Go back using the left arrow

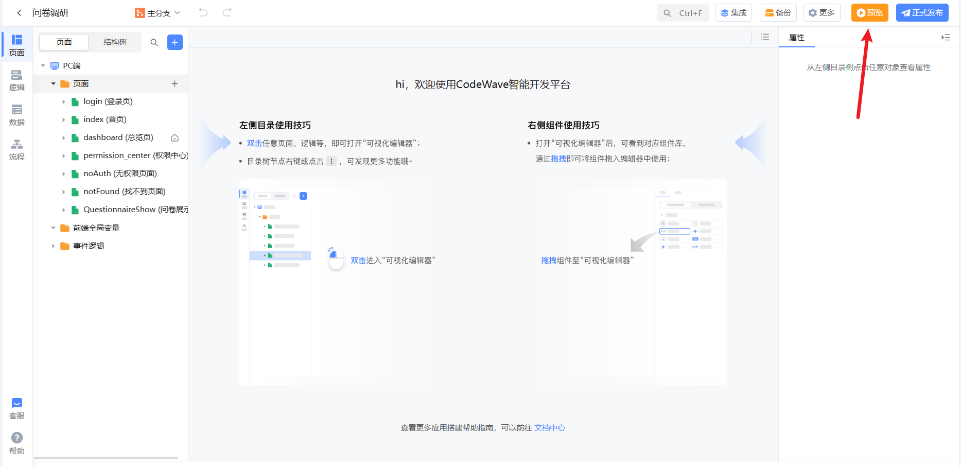point(19,13)
